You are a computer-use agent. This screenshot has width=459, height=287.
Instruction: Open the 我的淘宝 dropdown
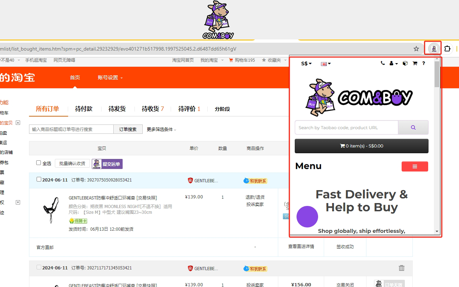click(212, 60)
